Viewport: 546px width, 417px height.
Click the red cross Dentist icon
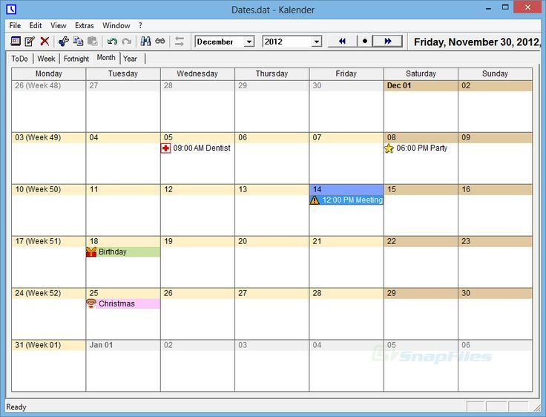coord(165,148)
